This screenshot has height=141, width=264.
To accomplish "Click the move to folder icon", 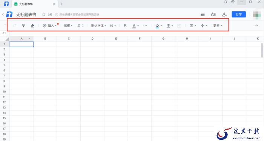I will coord(50,14).
